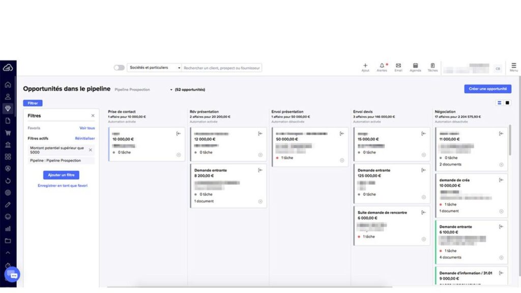Toggle the switch left of the search bar
521x293 pixels.
tap(119, 68)
